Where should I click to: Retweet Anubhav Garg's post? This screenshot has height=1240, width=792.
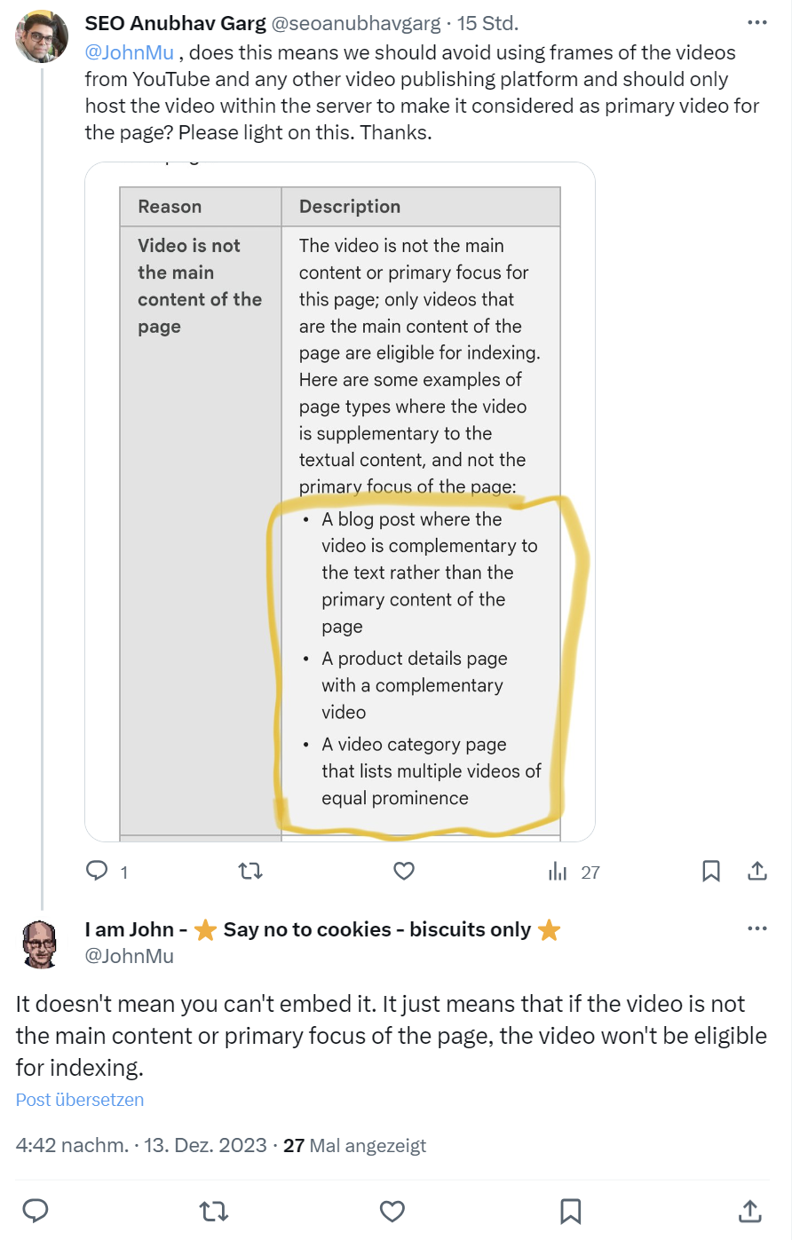(251, 871)
